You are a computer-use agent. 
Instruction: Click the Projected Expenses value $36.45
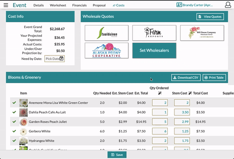(59, 38)
